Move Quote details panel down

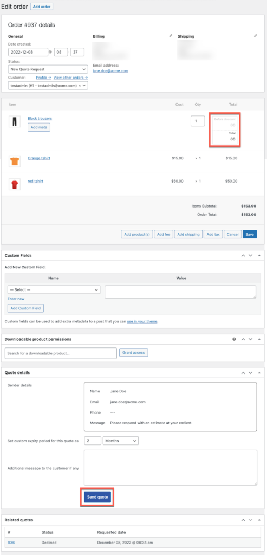[x=250, y=373]
